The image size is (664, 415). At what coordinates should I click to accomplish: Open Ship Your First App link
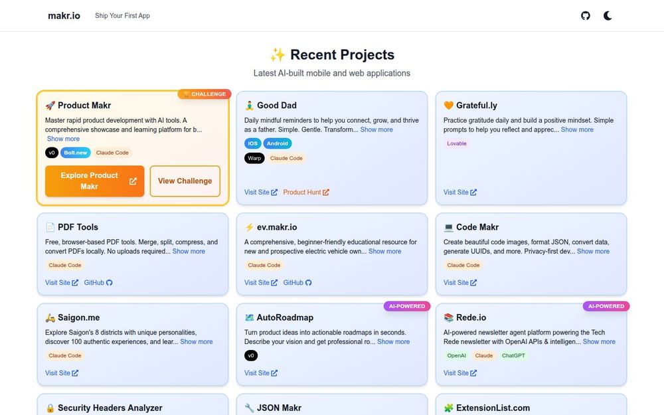[122, 16]
